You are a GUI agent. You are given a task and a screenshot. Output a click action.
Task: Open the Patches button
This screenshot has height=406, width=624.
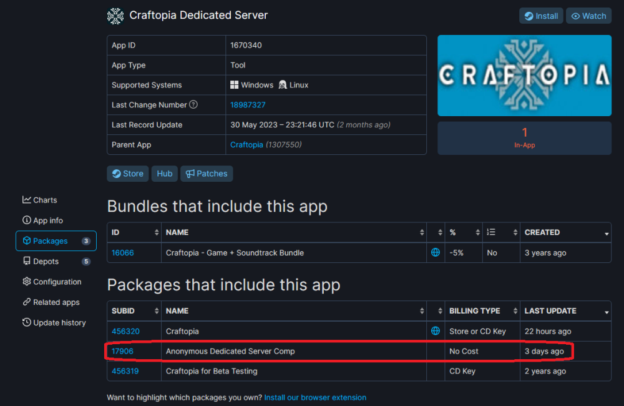point(207,174)
